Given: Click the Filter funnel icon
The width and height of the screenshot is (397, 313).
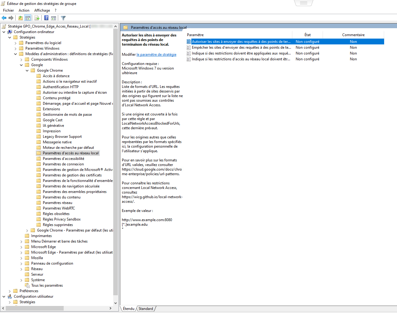Looking at the screenshot, I should coord(63,18).
